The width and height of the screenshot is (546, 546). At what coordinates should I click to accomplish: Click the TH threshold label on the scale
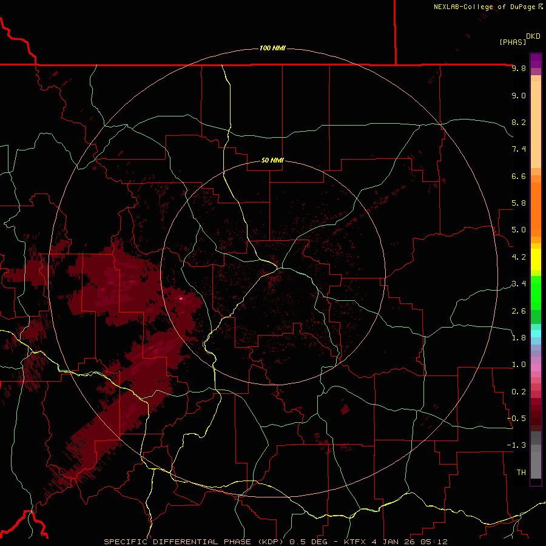point(521,473)
